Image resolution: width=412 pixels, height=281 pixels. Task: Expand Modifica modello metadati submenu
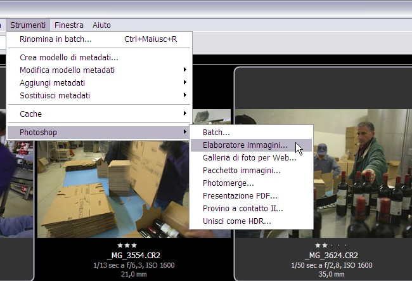pyautogui.click(x=99, y=70)
